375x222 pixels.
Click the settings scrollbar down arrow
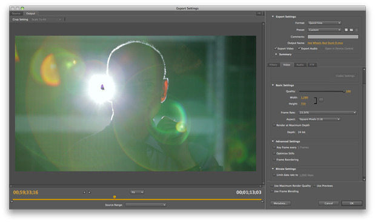[x=364, y=179]
